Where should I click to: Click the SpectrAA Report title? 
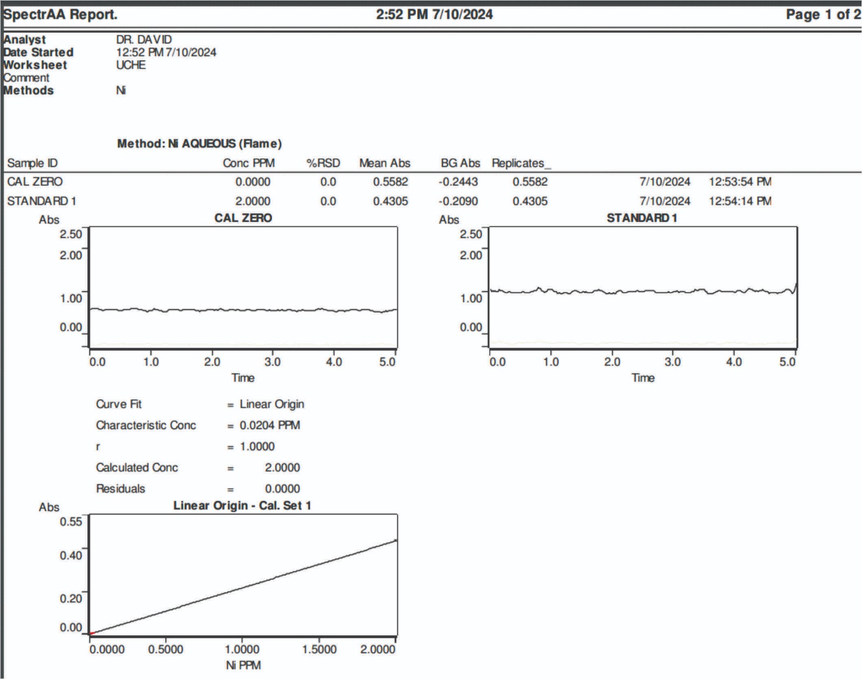(x=60, y=15)
